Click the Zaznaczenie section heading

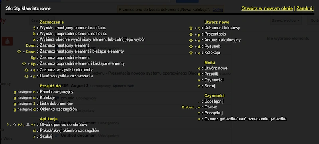tap(52, 22)
